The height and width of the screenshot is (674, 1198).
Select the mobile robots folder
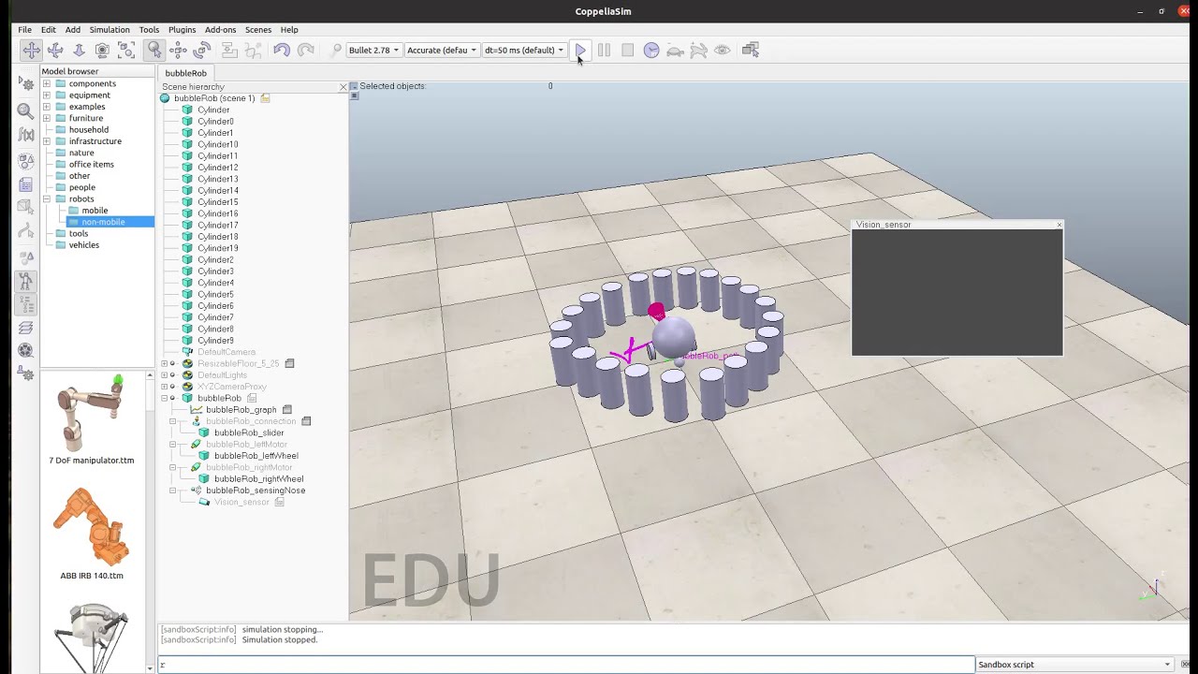pyautogui.click(x=95, y=211)
